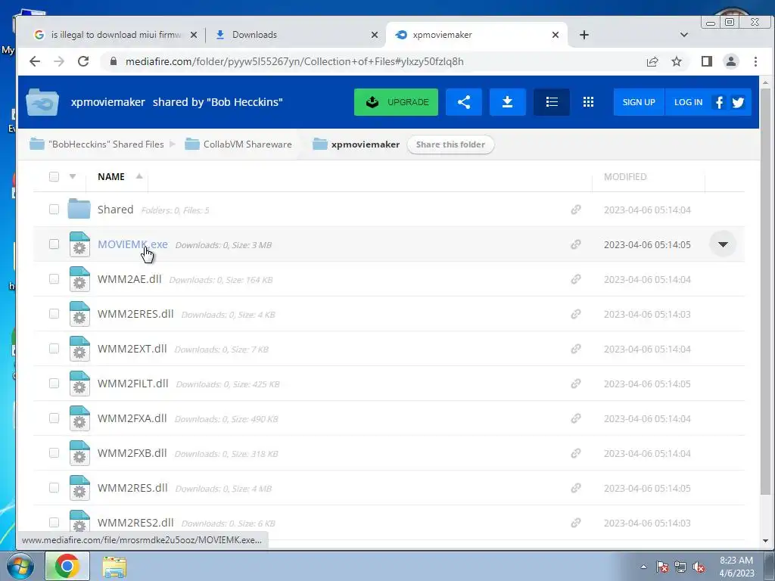Check the WMM2FXA.dll checkbox
This screenshot has width=775, height=581.
tap(54, 418)
